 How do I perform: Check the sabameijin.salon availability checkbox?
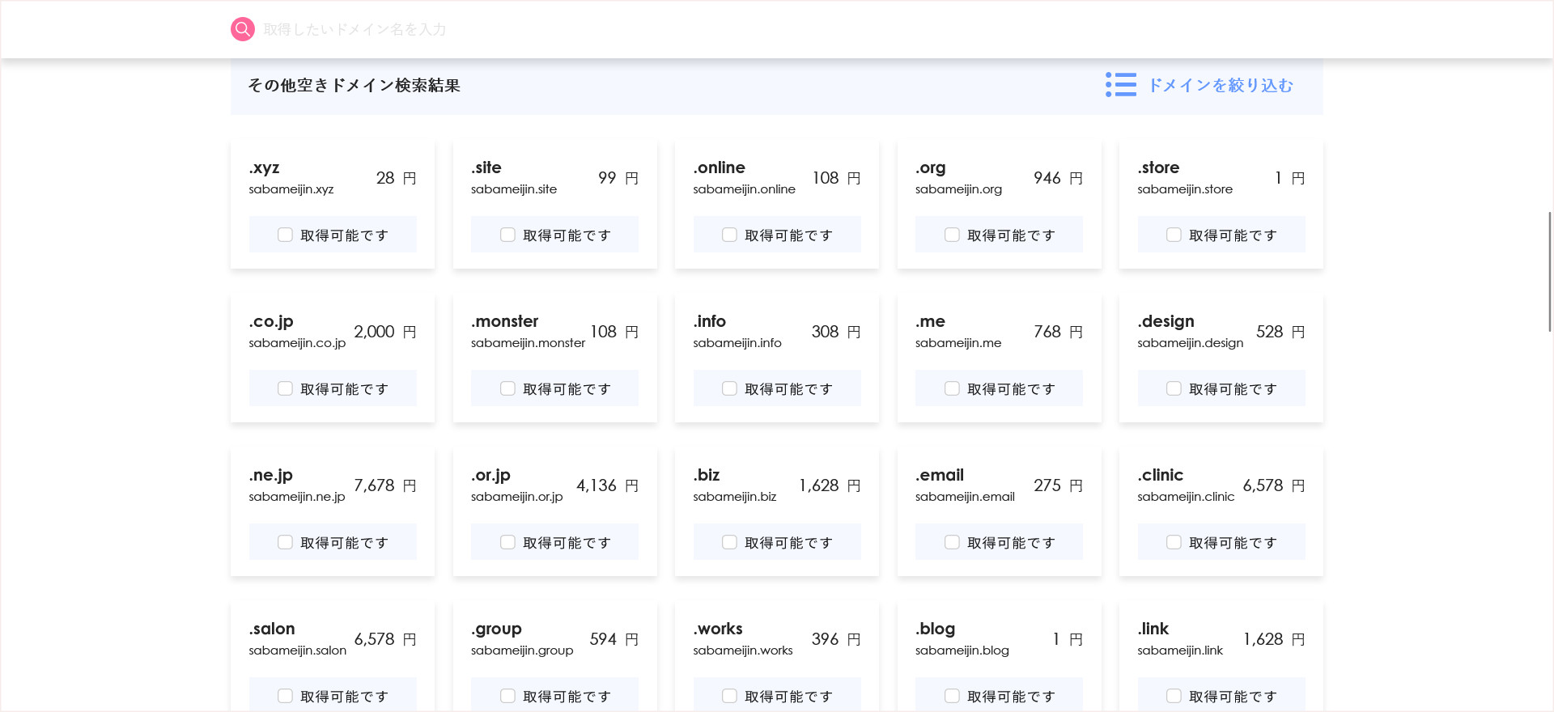(x=285, y=696)
